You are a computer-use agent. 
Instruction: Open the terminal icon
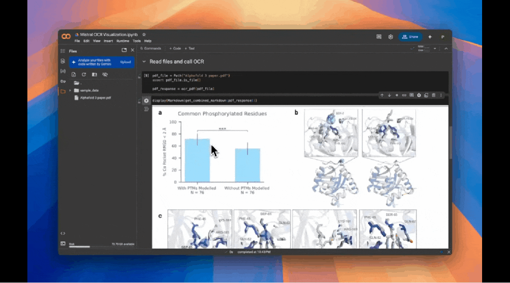(63, 244)
